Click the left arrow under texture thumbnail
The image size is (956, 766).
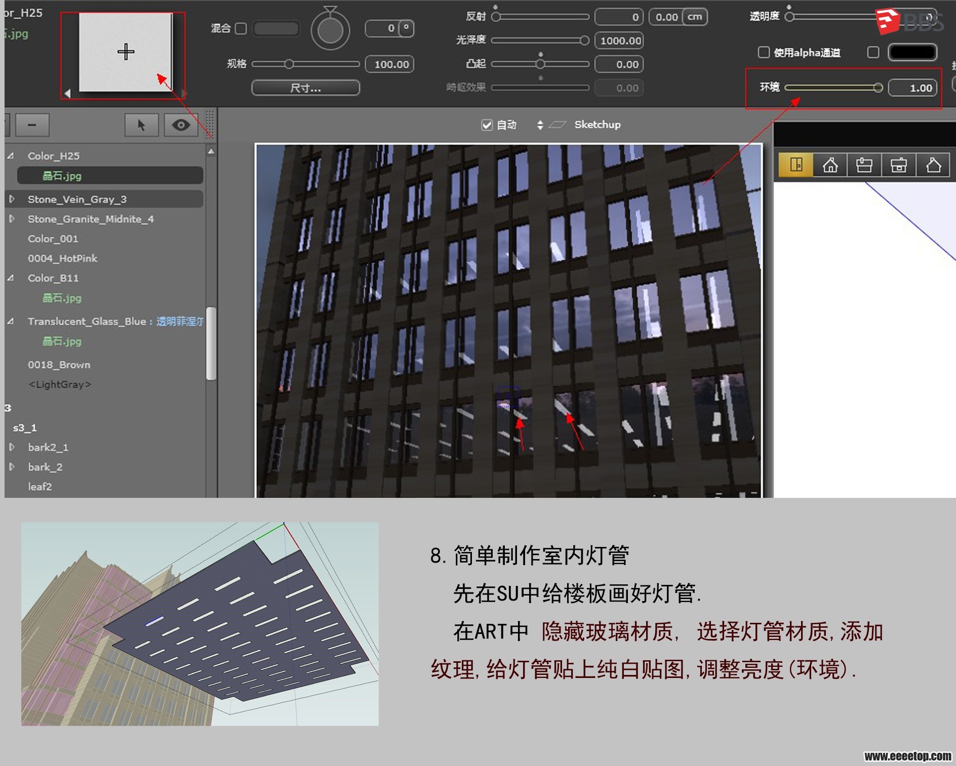click(x=67, y=93)
